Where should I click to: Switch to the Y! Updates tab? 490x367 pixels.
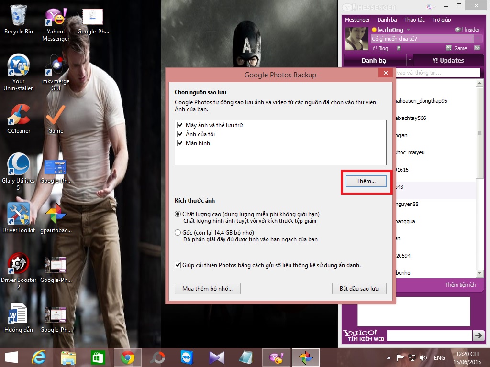(x=448, y=60)
